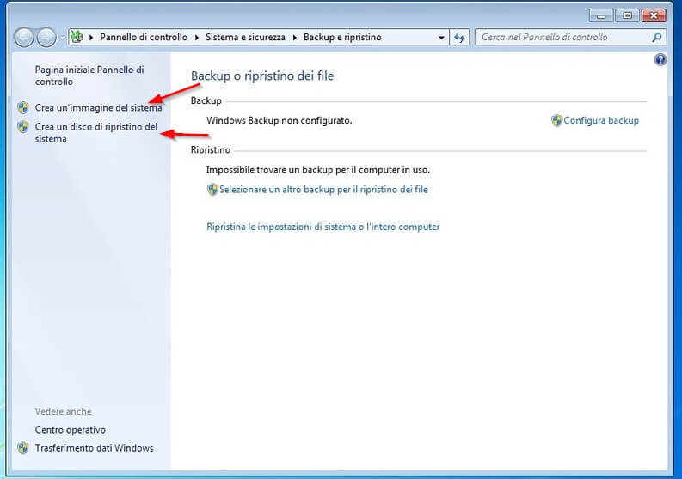Click the Control Panel icon in address bar
The image size is (682, 479).
tap(77, 37)
